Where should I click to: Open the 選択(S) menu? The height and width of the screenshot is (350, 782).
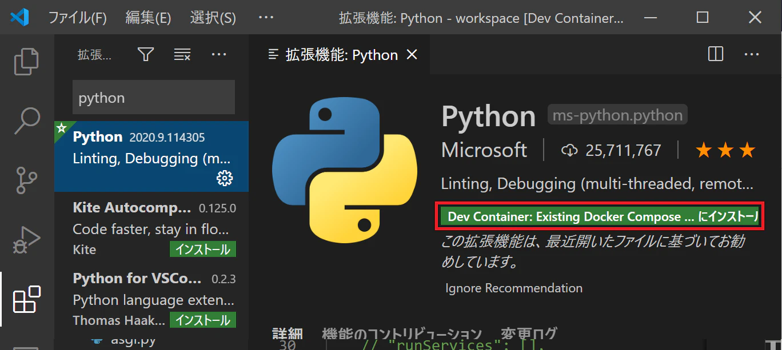213,18
